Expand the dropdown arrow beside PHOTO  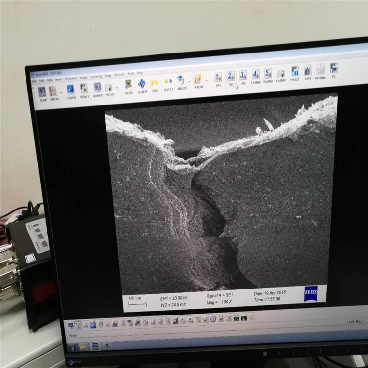pos(117,88)
